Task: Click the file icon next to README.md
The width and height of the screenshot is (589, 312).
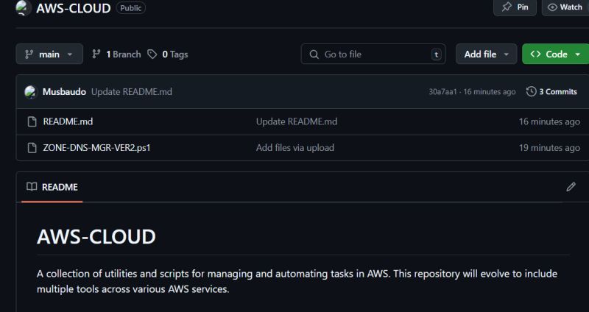Action: 32,121
